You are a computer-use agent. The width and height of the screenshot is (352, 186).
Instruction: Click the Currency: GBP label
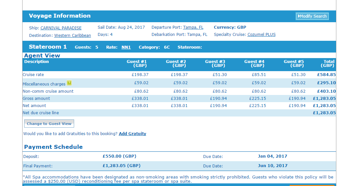point(230,27)
